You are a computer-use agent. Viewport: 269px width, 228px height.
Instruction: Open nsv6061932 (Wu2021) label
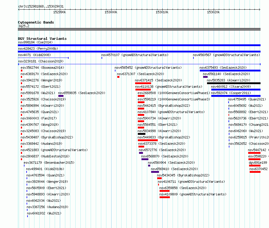pos(44,213)
